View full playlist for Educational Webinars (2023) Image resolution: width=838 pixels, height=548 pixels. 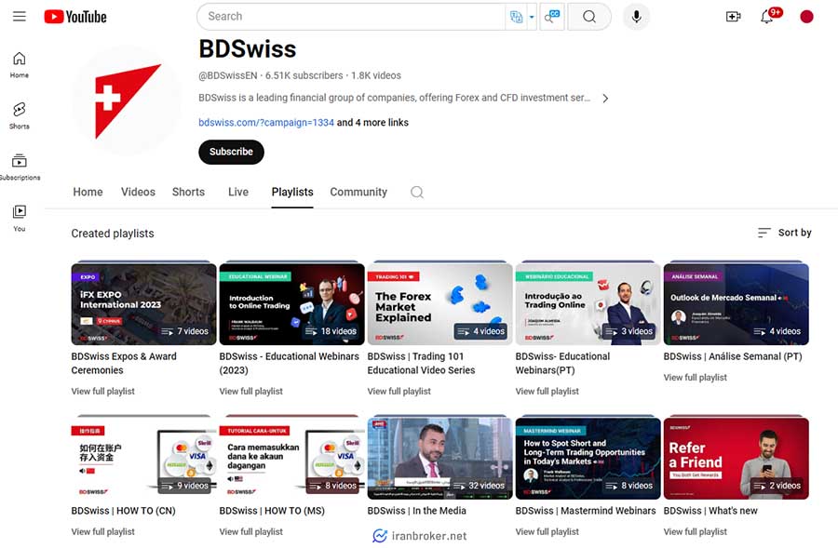click(250, 391)
